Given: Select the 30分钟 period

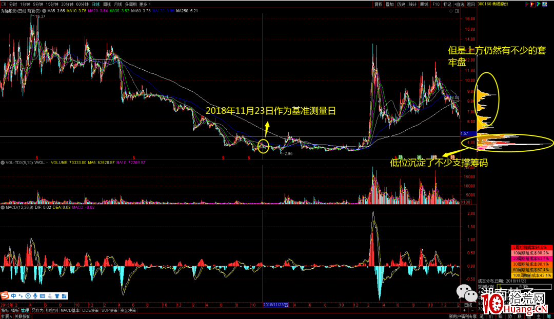Looking at the screenshot, I should click(x=67, y=4).
